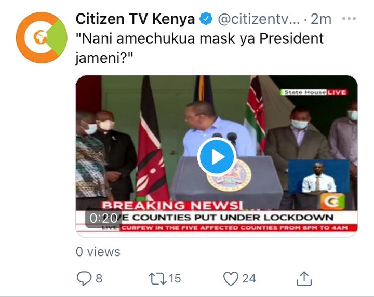Retweet using the arrows icon
This screenshot has width=374, height=297.
[157, 279]
